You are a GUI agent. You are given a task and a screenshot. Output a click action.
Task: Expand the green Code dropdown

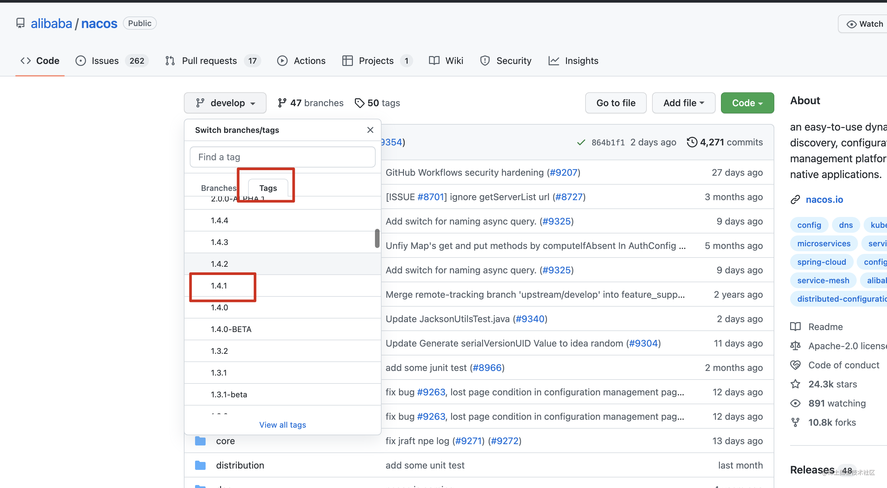point(747,103)
